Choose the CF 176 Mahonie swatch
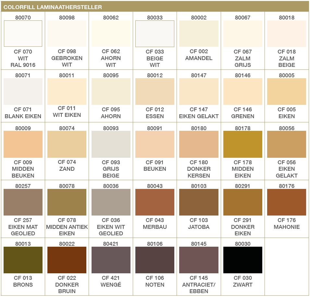Image resolution: width=310 pixels, height=297 pixels. [x=287, y=202]
